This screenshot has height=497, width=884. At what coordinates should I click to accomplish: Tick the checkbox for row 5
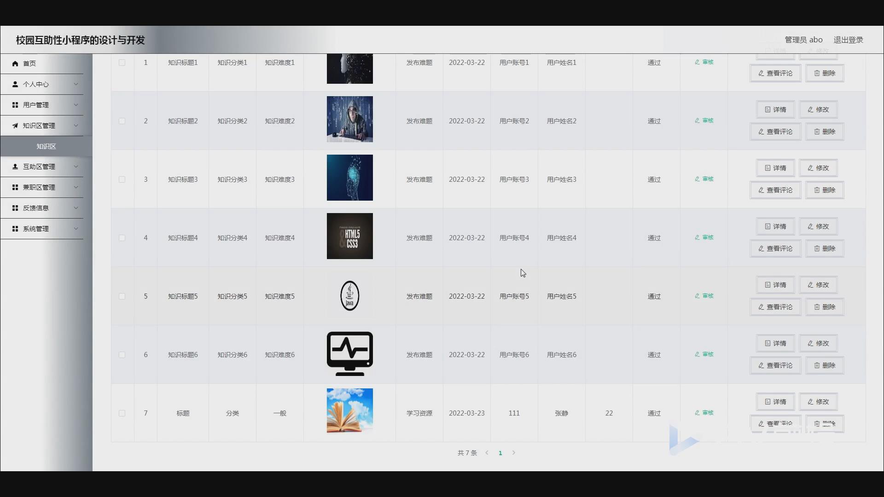[122, 296]
